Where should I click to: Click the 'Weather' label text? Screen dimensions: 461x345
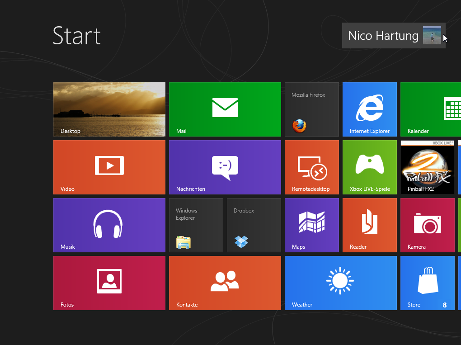tap(302, 305)
